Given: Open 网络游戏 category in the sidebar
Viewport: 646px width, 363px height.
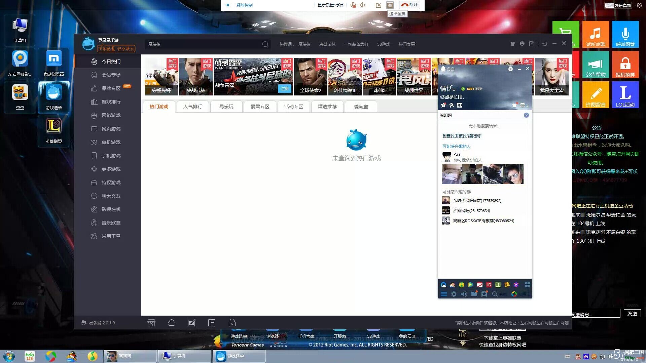Looking at the screenshot, I should (x=107, y=115).
